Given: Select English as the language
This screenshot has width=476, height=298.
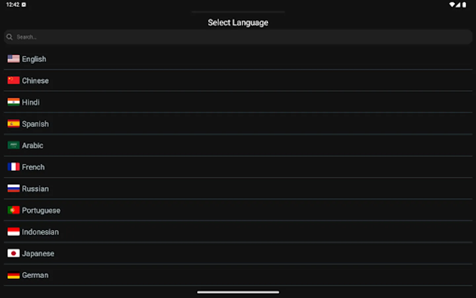Looking at the screenshot, I should click(34, 59).
